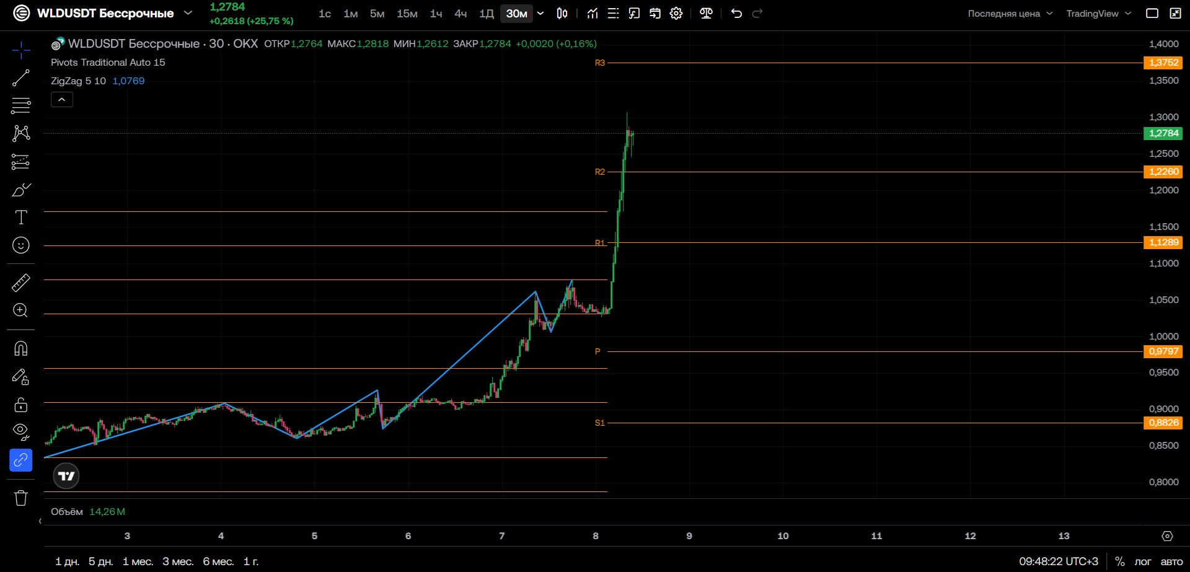Hide all drawings with eye icon

tap(20, 432)
